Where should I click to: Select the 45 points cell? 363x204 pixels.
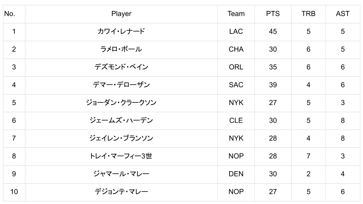pyautogui.click(x=273, y=32)
